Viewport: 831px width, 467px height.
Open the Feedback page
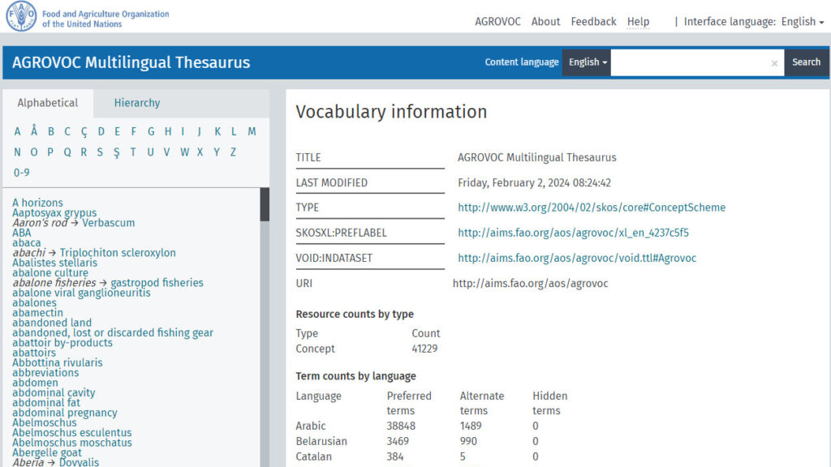(593, 22)
